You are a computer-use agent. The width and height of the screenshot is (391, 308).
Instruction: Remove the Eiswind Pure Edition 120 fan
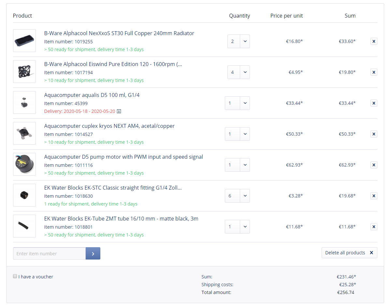(374, 72)
